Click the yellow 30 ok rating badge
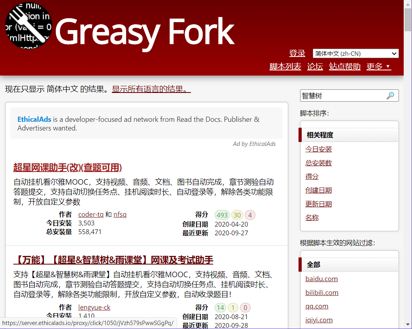412x329 pixels. coord(237,215)
